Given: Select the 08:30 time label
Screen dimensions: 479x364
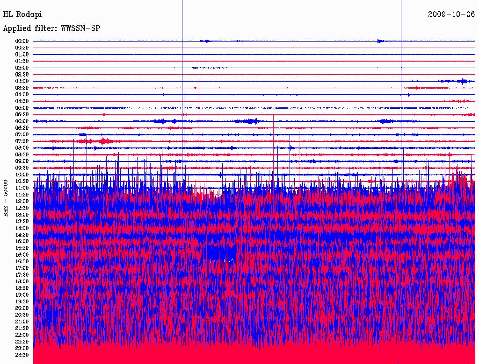Looking at the screenshot, I should click(22, 155).
